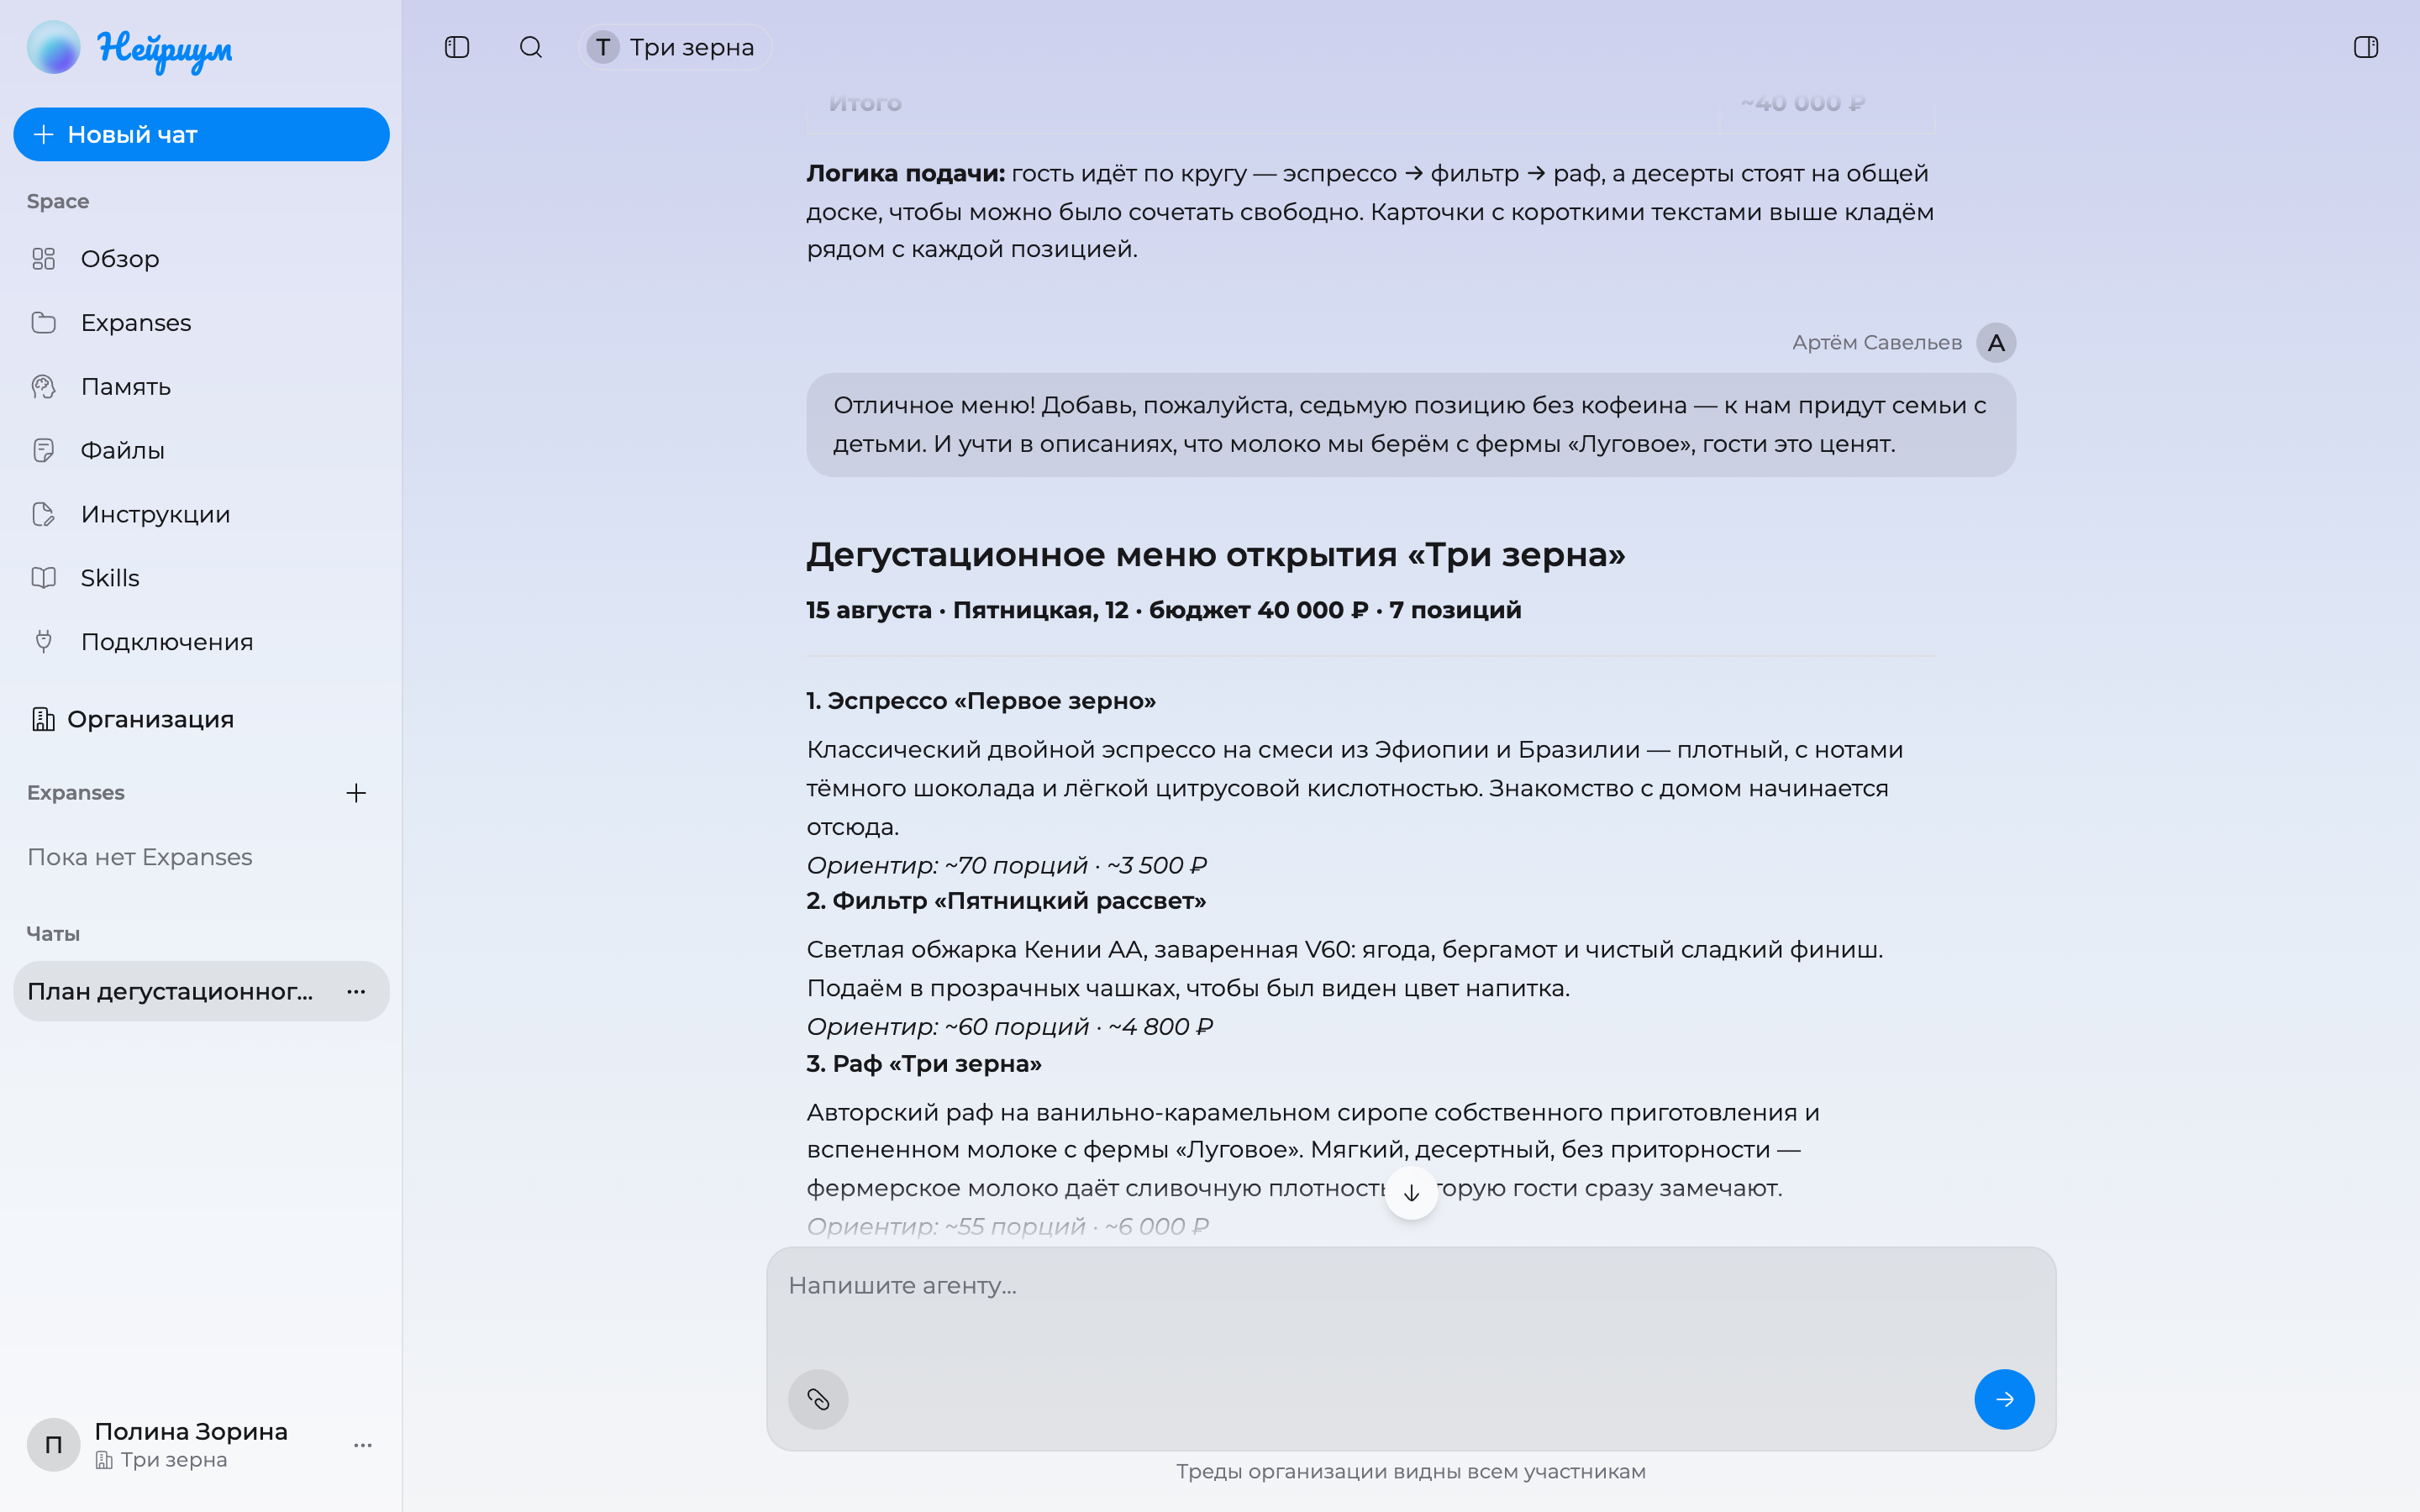Click item 3. Раф «Три зерна»
This screenshot has width=2420, height=1512.
[924, 1064]
